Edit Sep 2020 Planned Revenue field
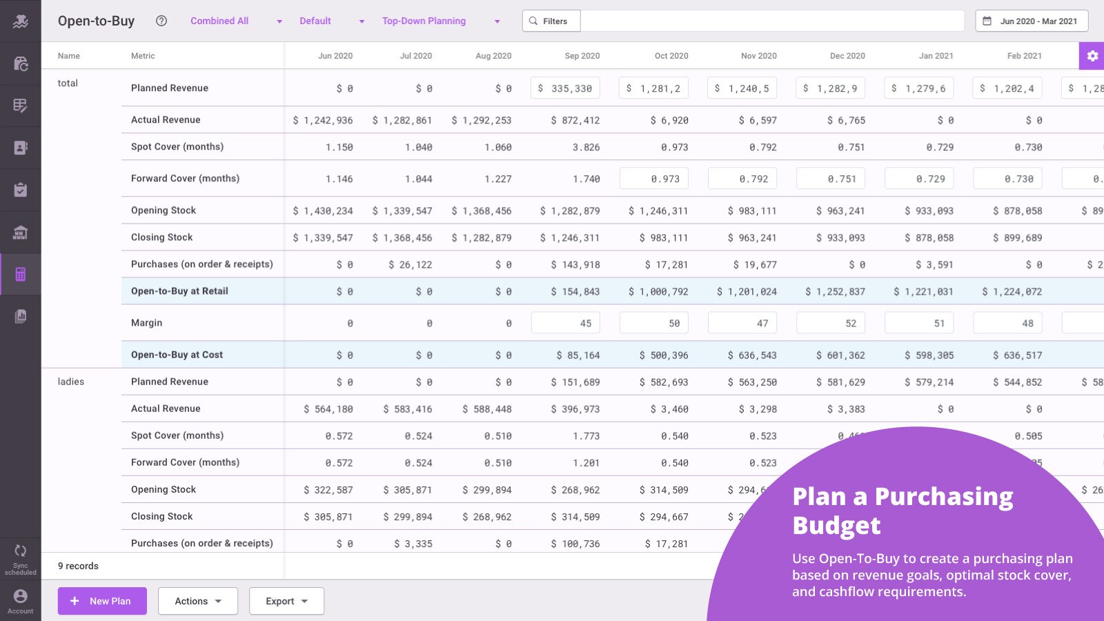Viewport: 1104px width, 621px height. 565,88
